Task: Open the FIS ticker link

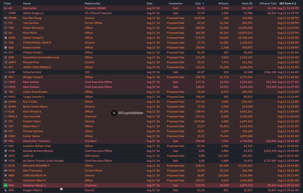Action: tap(10, 23)
